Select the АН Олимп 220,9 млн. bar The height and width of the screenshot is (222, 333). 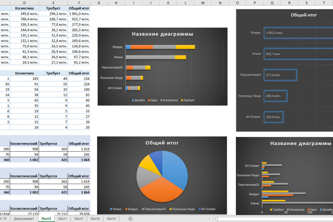(273, 117)
